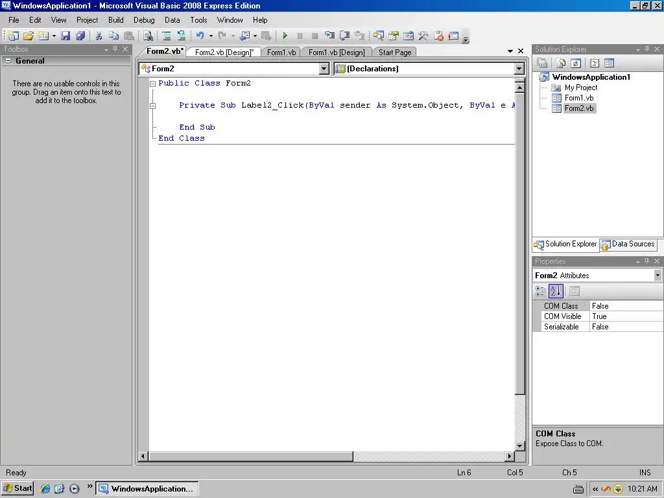
Task: Click the Save All stacked floppies icon
Action: 80,36
